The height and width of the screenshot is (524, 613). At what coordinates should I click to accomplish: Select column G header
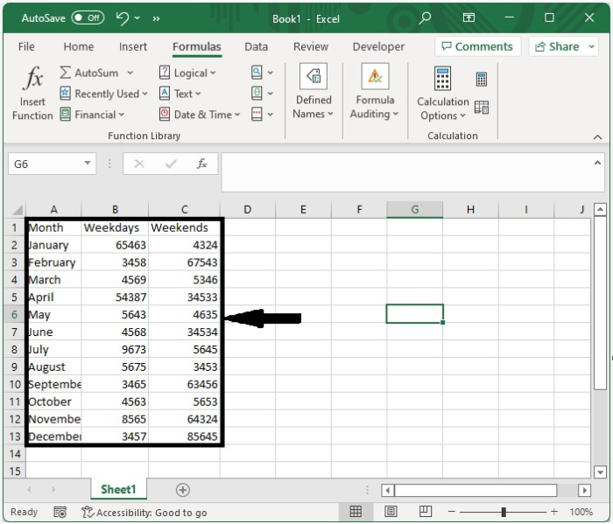click(x=415, y=210)
